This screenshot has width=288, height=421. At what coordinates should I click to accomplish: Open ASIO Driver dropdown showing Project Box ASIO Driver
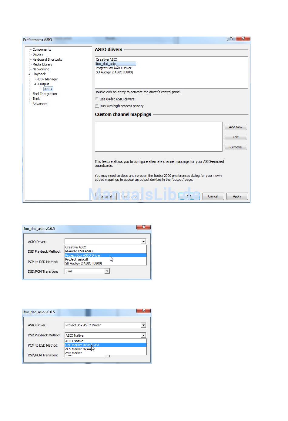(x=143, y=325)
